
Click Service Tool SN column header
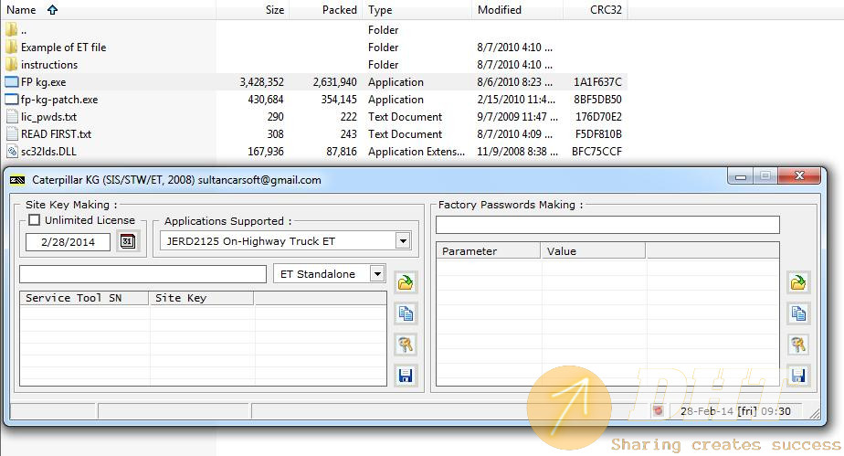[x=84, y=298]
